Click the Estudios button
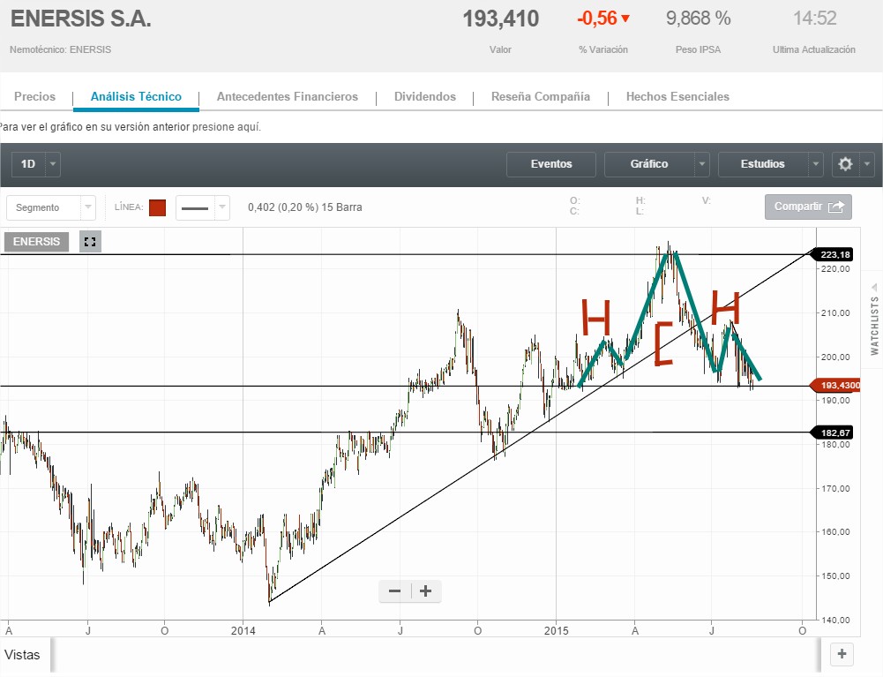Image resolution: width=883 pixels, height=677 pixels. click(763, 164)
